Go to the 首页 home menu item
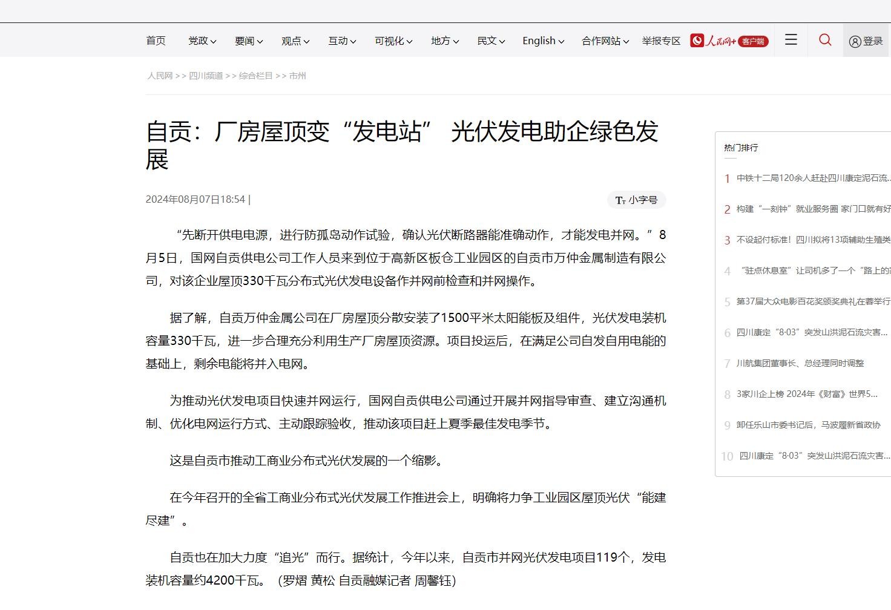 156,41
